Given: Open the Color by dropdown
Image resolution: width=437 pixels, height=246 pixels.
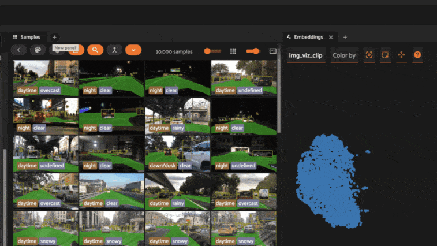Looking at the screenshot, I should (x=345, y=55).
